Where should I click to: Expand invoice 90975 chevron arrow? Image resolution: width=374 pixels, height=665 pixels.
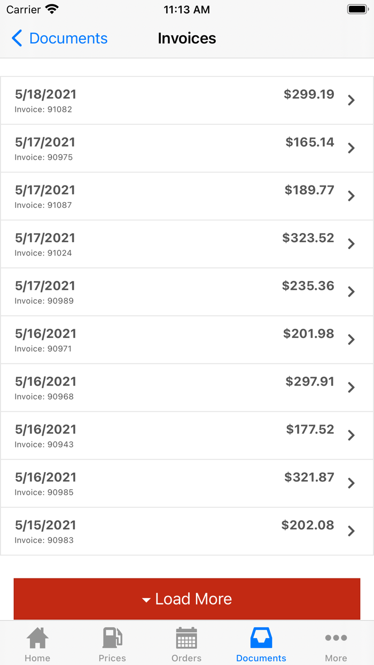coord(351,148)
